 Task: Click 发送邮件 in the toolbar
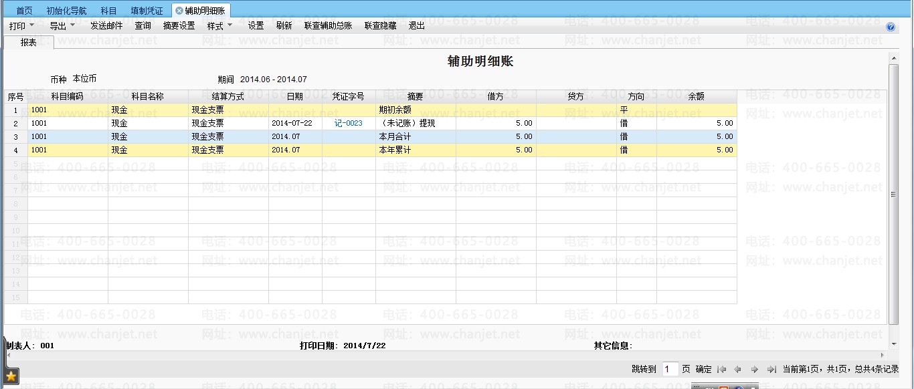106,26
